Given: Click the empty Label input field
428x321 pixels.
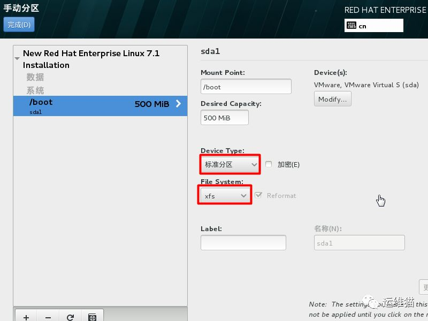Looking at the screenshot, I should [x=243, y=243].
